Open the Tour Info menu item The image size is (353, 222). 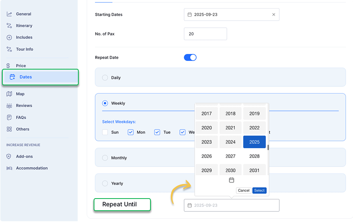[25, 49]
